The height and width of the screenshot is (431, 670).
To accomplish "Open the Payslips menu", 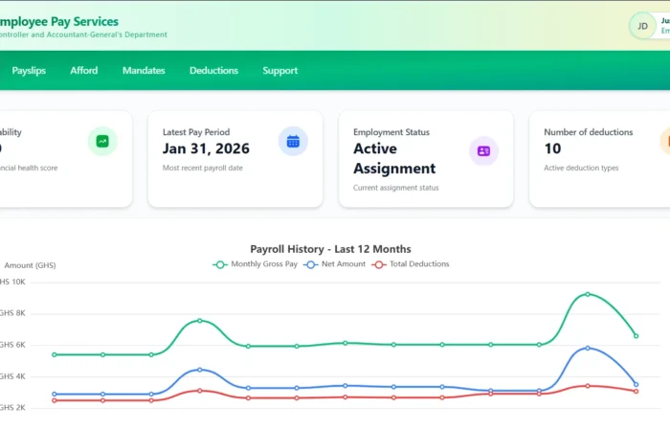I will 29,70.
